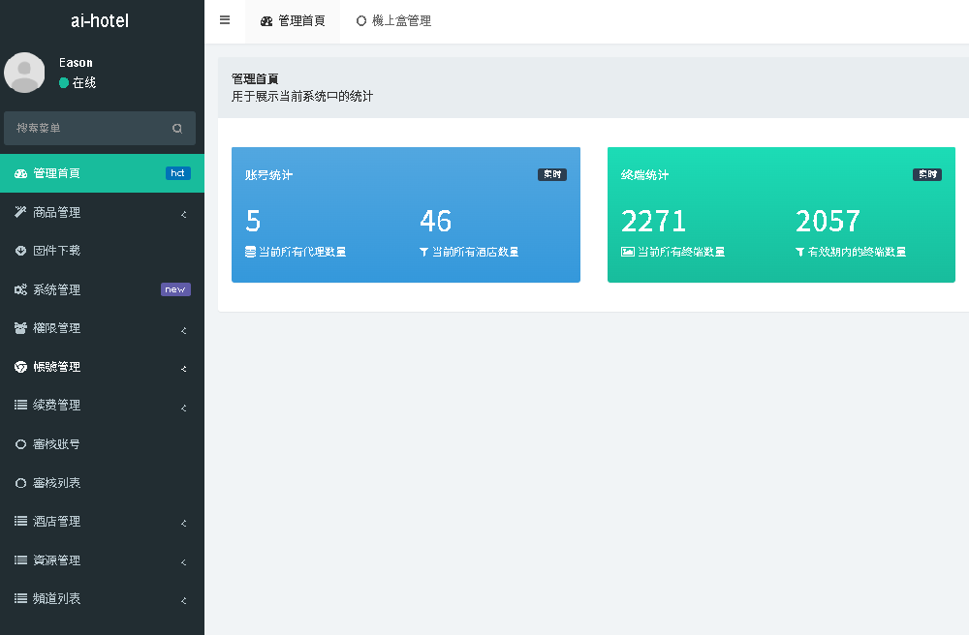969x635 pixels.
Task: Click the 商品管理 magic wand icon
Action: pyautogui.click(x=20, y=212)
